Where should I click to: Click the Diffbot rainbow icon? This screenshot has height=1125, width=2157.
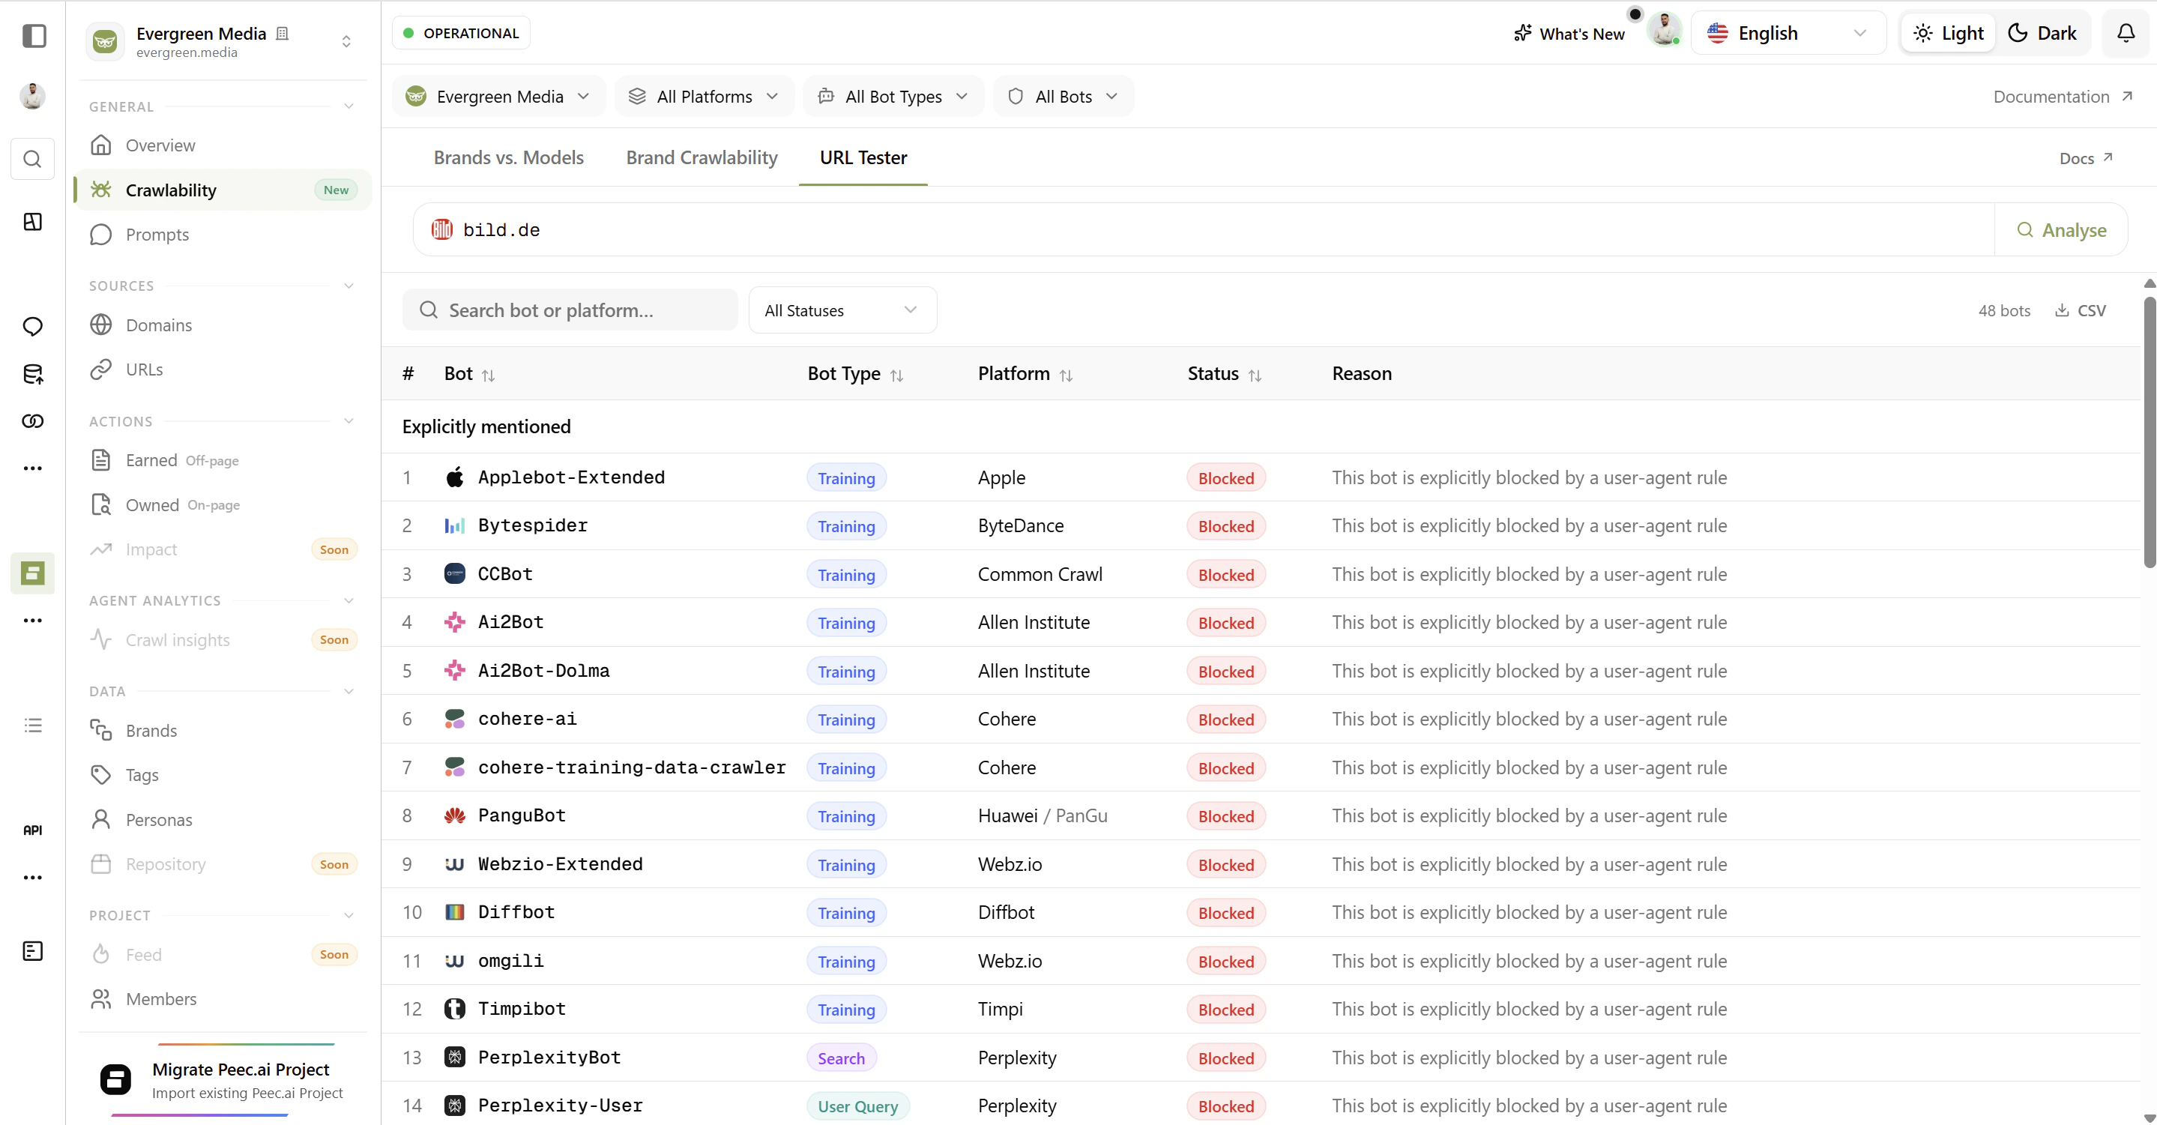coord(454,912)
